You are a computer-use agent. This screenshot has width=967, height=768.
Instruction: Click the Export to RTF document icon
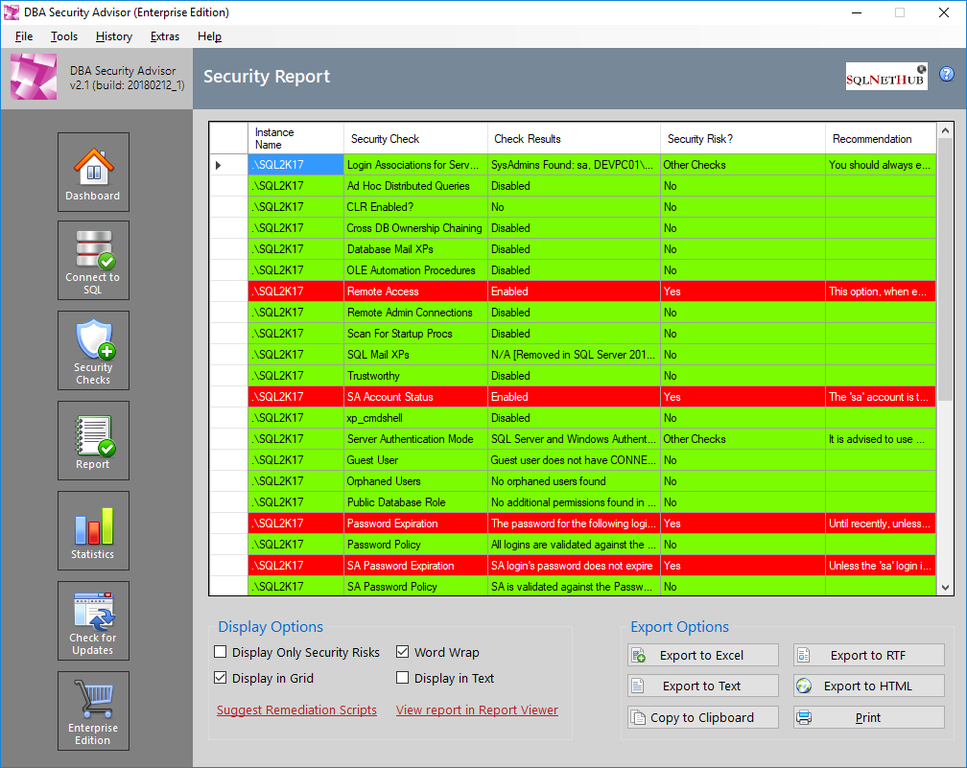pos(804,655)
